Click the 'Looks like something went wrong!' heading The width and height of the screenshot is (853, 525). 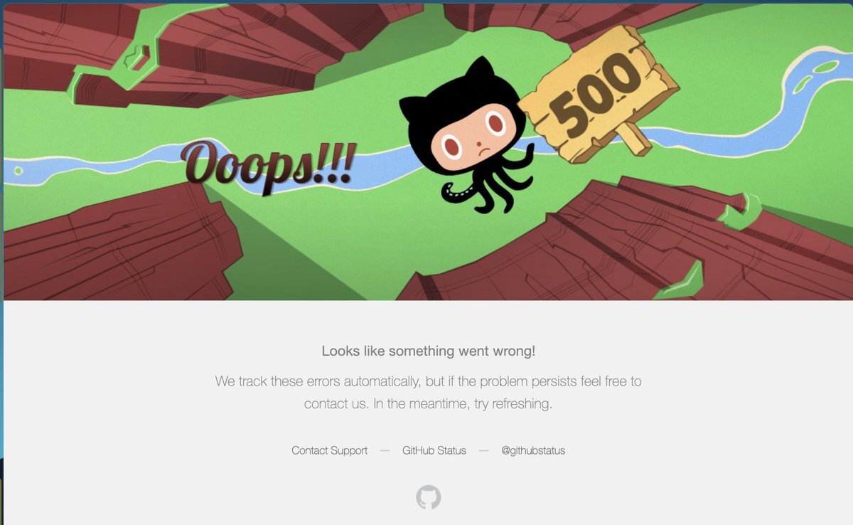tap(429, 351)
